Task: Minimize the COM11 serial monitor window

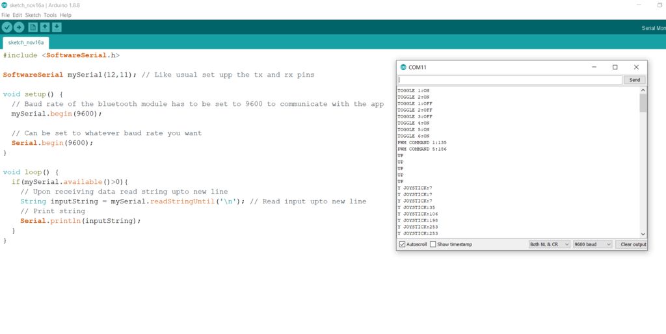Action: pos(594,67)
